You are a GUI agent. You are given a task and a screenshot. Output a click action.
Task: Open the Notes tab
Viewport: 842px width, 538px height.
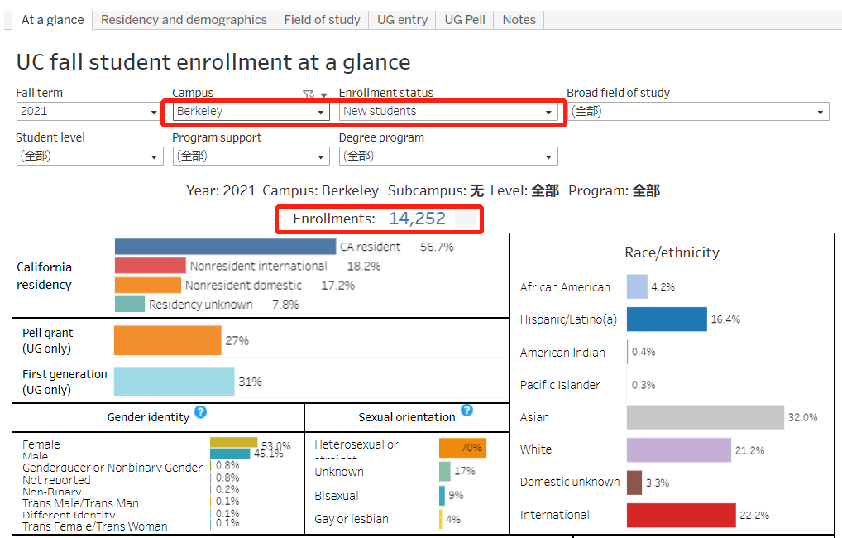click(519, 20)
